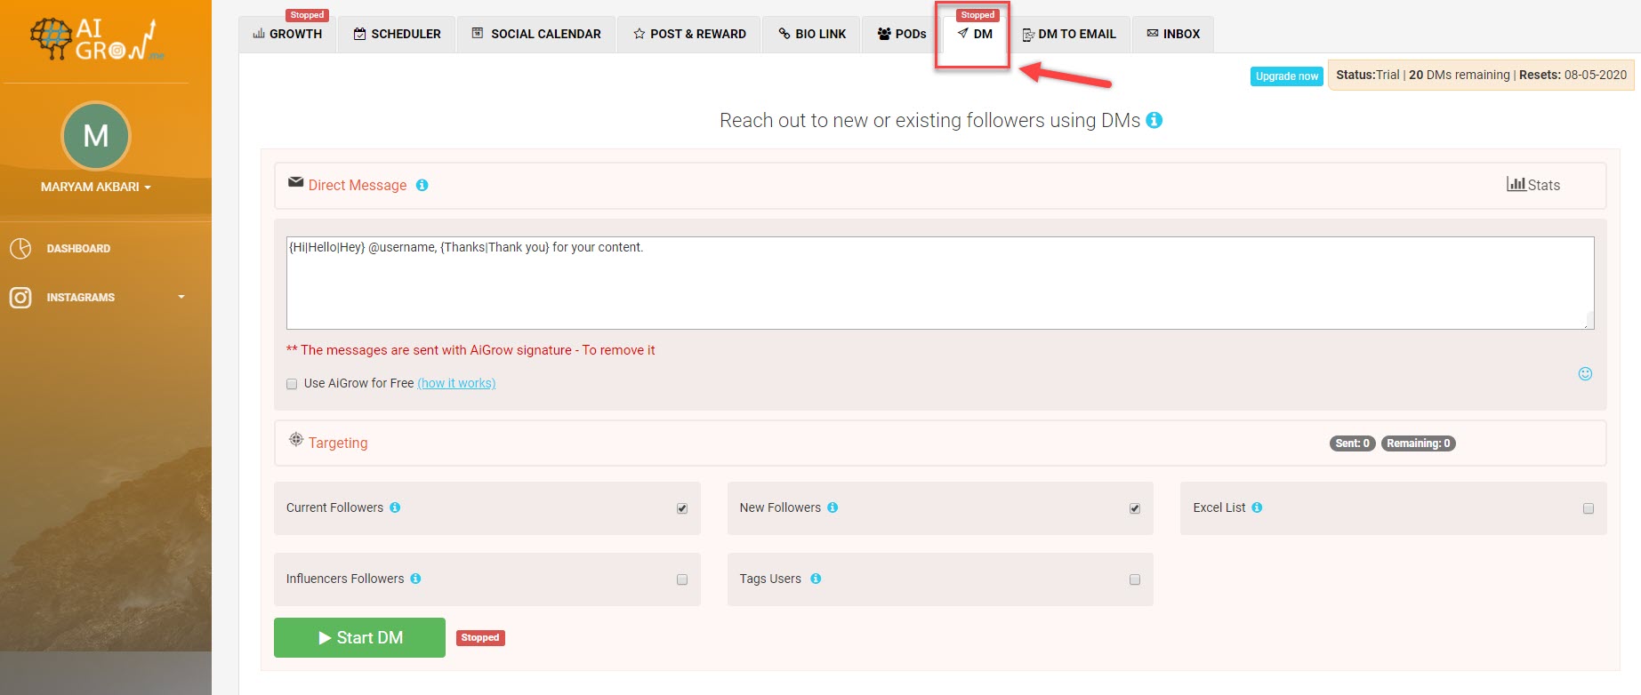Check Use AiGrow for Free option
The height and width of the screenshot is (695, 1641).
click(x=292, y=384)
